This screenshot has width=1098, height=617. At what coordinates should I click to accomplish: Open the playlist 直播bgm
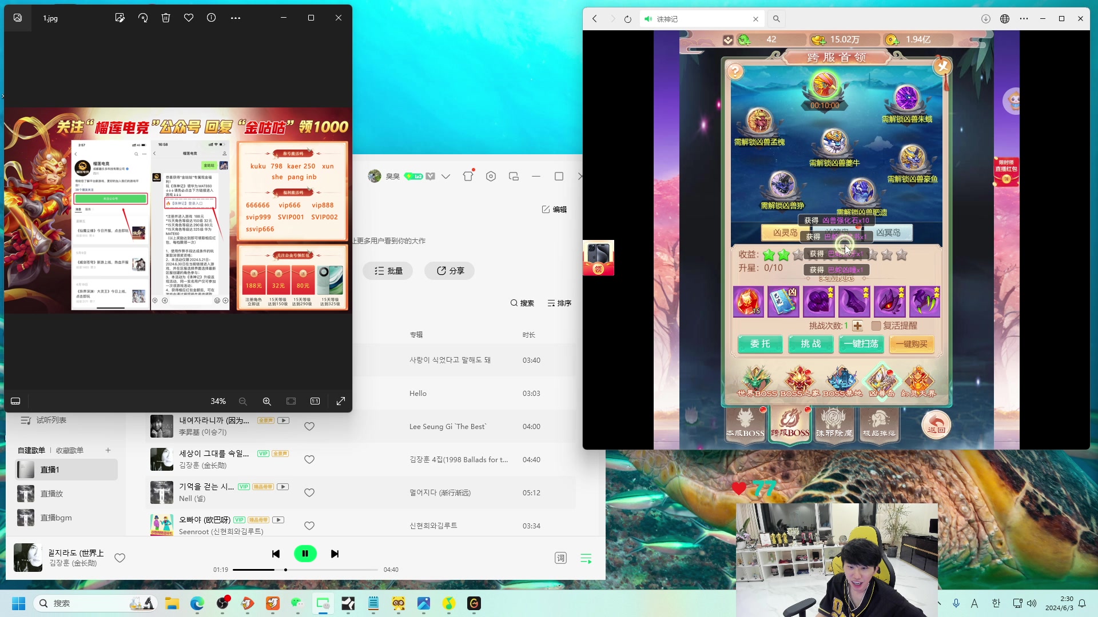[x=66, y=518]
